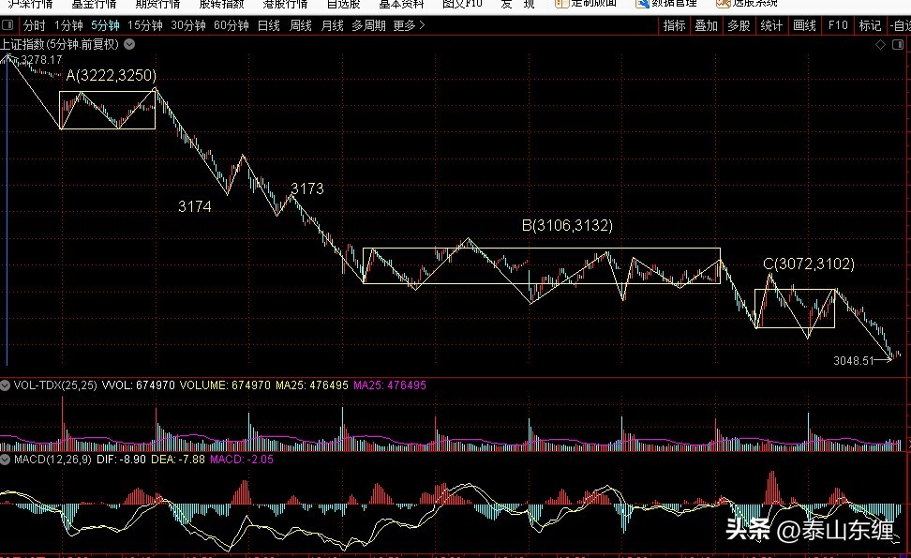Open the 统计 statistics tool

tap(771, 25)
